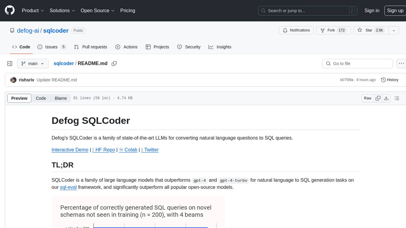Open the main branch selector
406x228 pixels.
pos(33,64)
